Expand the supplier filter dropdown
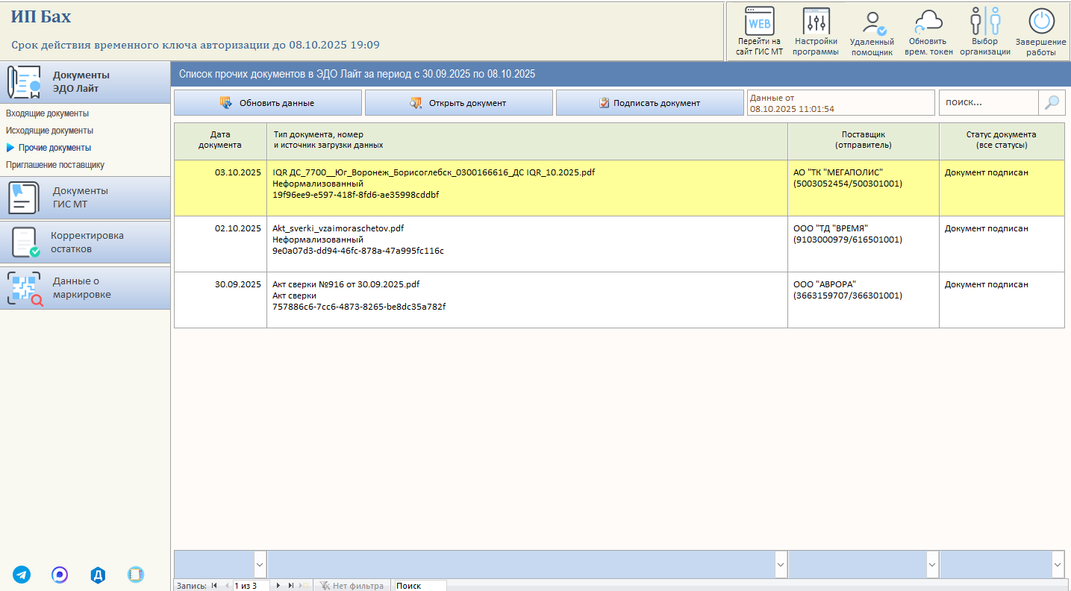Image resolution: width=1071 pixels, height=591 pixels. 932,564
